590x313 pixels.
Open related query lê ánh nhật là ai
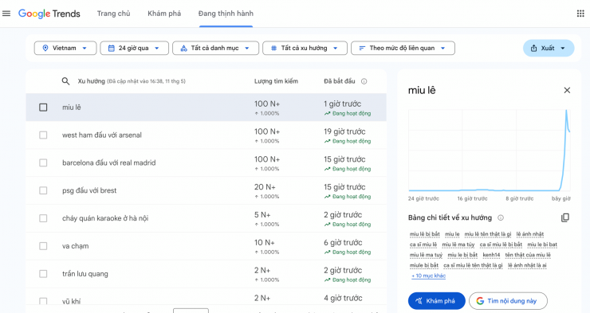coord(527,265)
